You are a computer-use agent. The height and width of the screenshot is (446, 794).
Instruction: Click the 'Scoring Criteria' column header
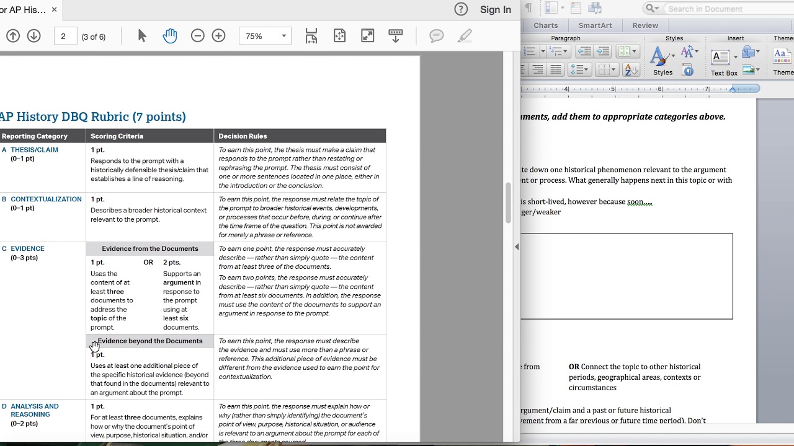pos(117,136)
